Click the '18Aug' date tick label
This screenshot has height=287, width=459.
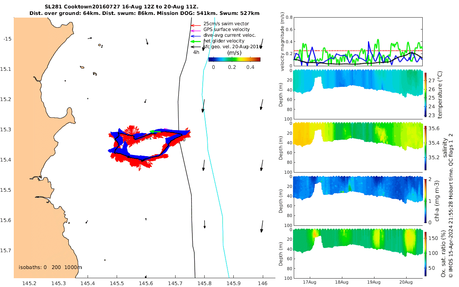click(342, 282)
